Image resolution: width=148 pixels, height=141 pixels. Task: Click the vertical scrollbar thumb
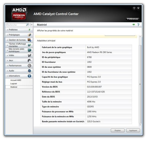140,84
